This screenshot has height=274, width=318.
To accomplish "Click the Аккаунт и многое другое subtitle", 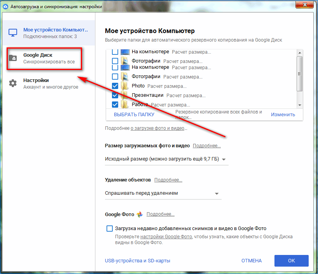I will [x=51, y=87].
